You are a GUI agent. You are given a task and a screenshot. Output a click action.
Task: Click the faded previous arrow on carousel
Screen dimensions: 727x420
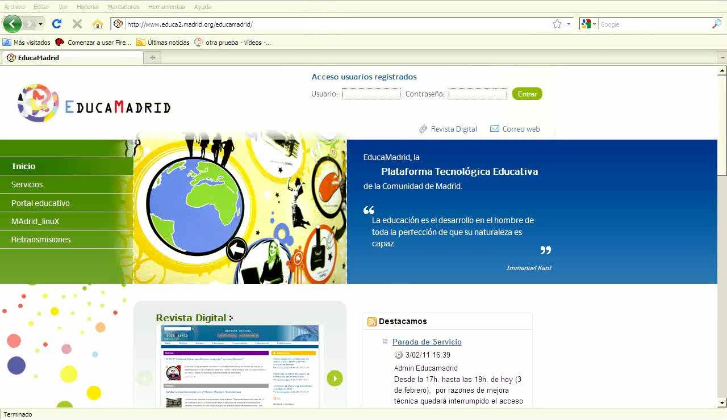[145, 378]
